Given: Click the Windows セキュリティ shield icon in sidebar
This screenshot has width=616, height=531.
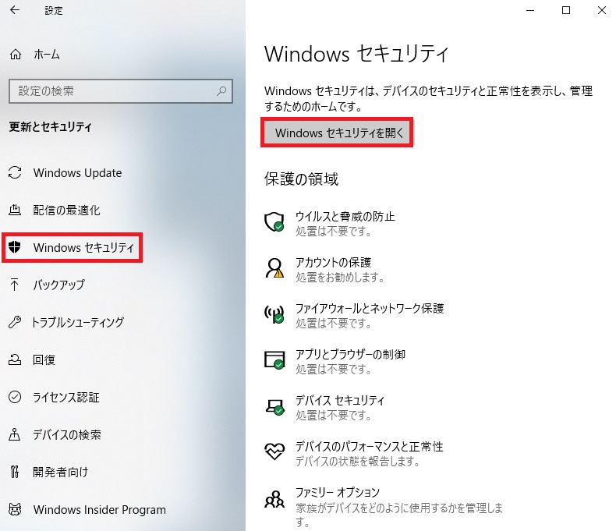Looking at the screenshot, I should 15,247.
